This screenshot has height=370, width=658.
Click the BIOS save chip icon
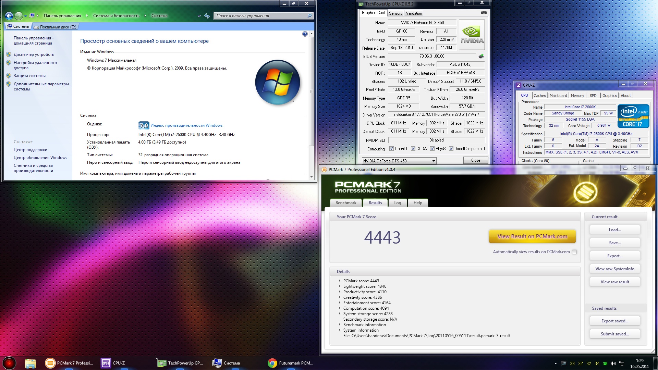pos(481,56)
